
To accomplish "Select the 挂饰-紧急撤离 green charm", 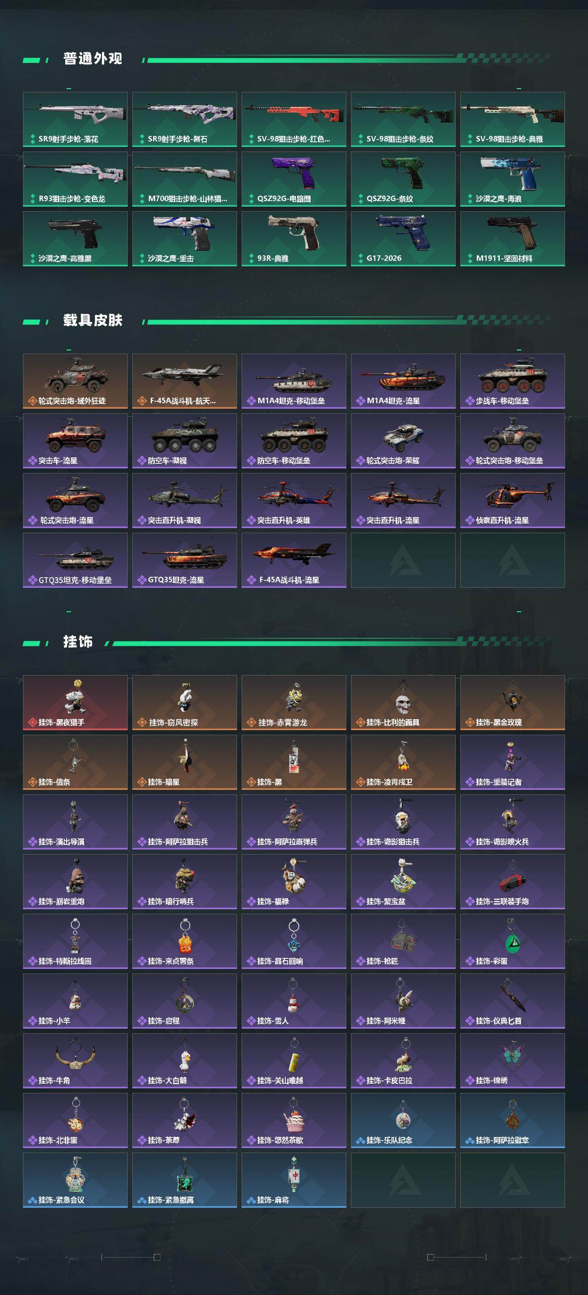I will coord(185,1180).
